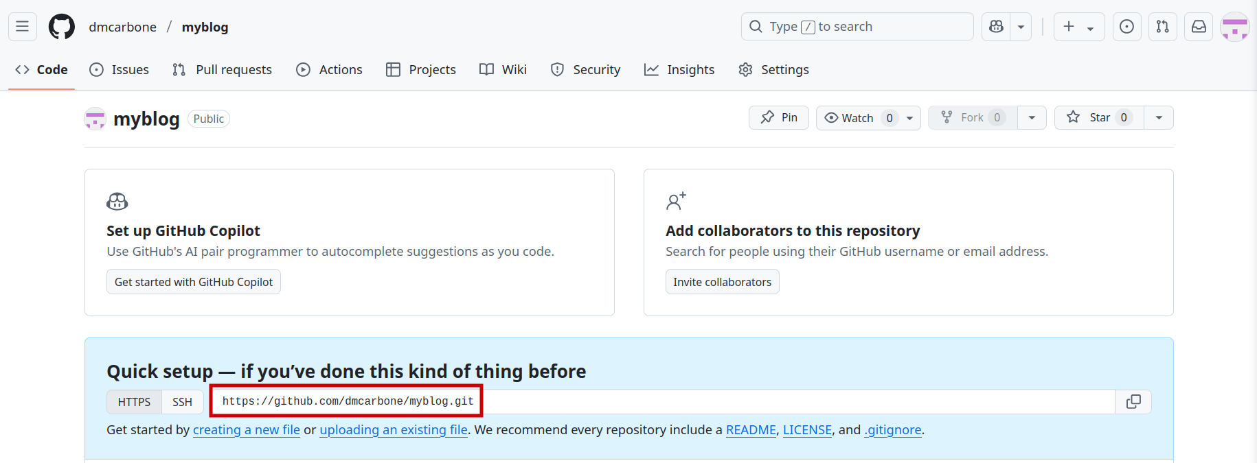Click Invite collaborators button
The width and height of the screenshot is (1257, 463).
722,282
